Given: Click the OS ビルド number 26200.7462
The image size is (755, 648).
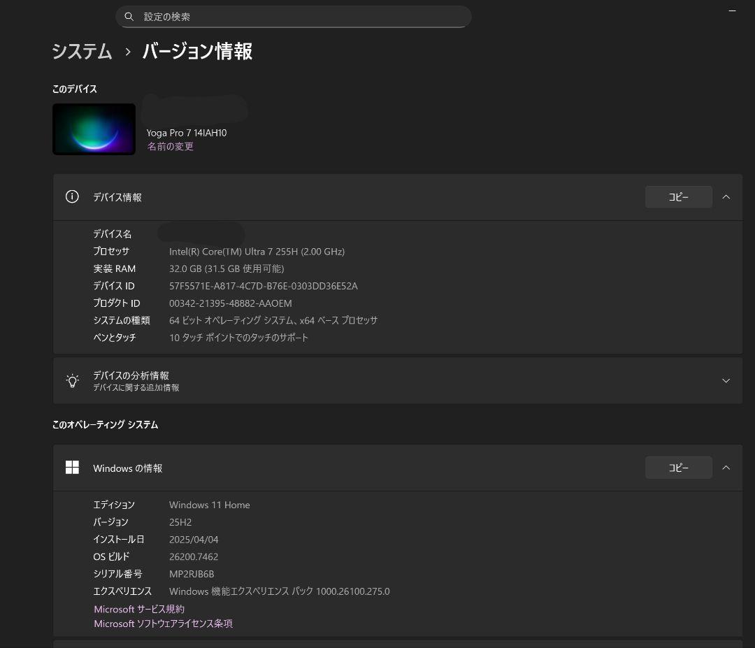Looking at the screenshot, I should pos(194,556).
